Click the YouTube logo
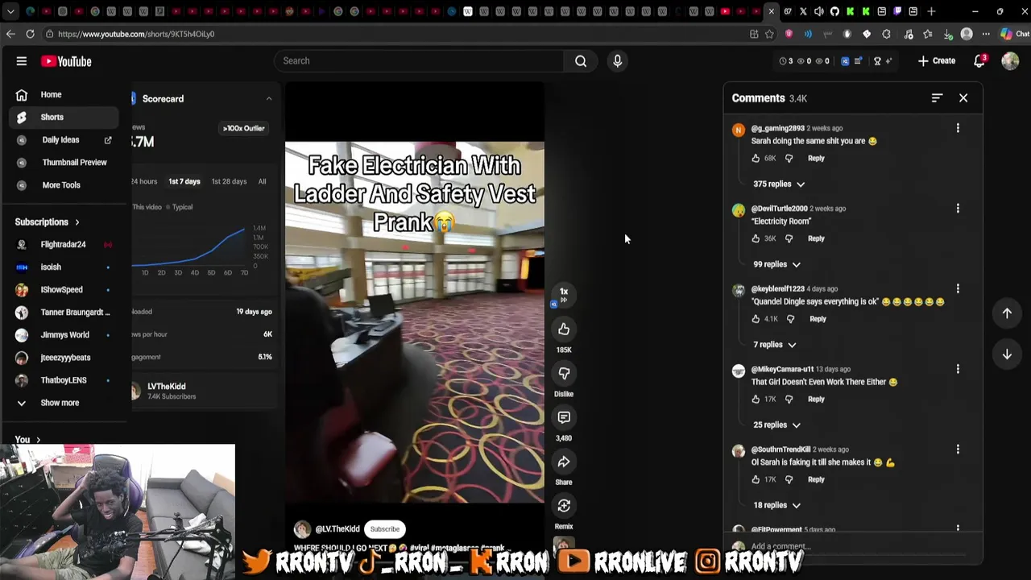This screenshot has height=580, width=1031. [x=66, y=61]
